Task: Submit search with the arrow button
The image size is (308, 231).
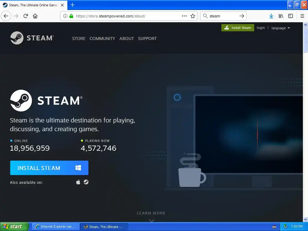Action: [242, 16]
